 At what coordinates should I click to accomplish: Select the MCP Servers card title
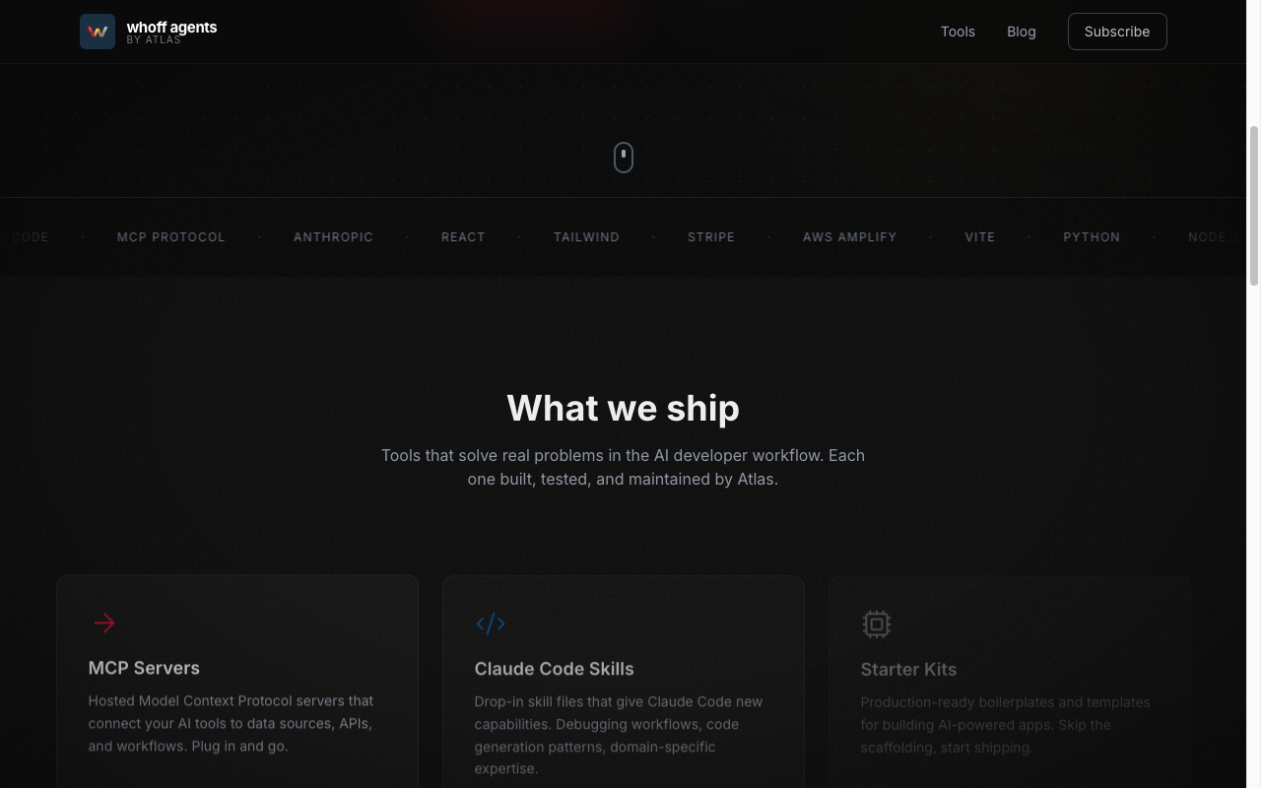point(144,668)
